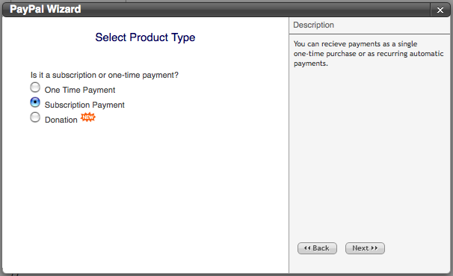453x276 pixels.
Task: Click the "Donation" label text
Action: [61, 120]
